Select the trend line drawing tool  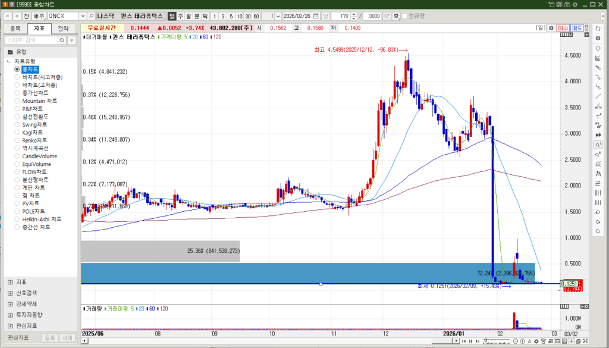click(x=598, y=96)
